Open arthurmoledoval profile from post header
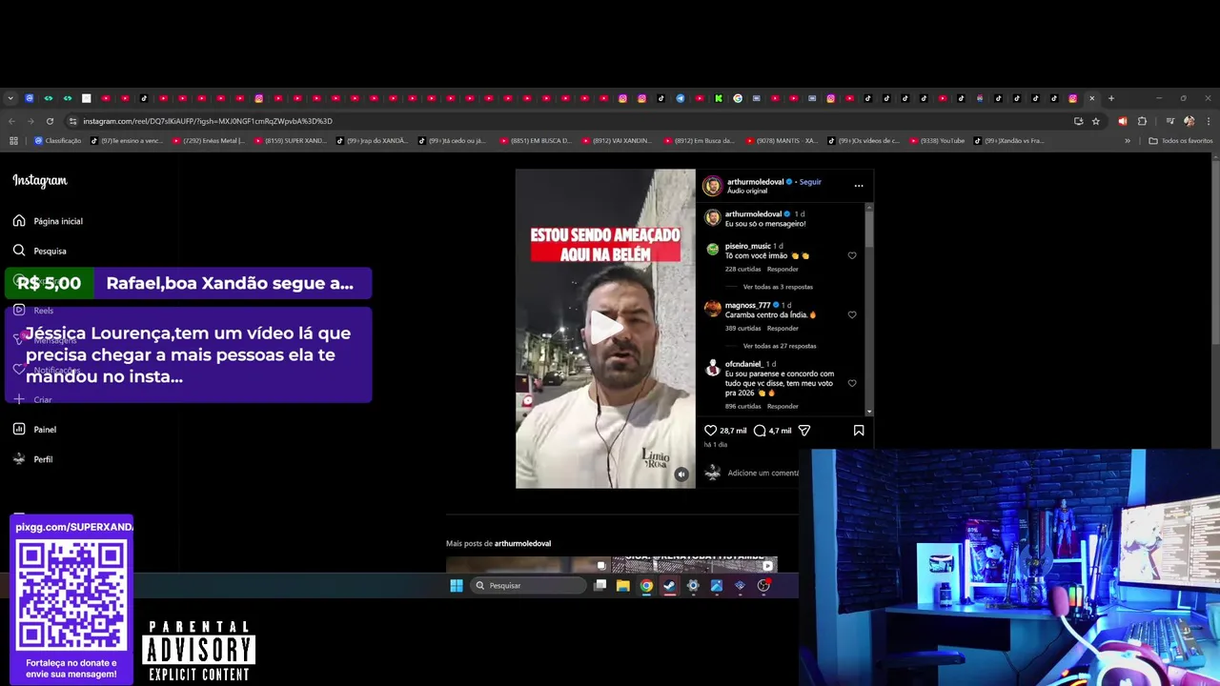This screenshot has height=686, width=1220. tap(755, 182)
